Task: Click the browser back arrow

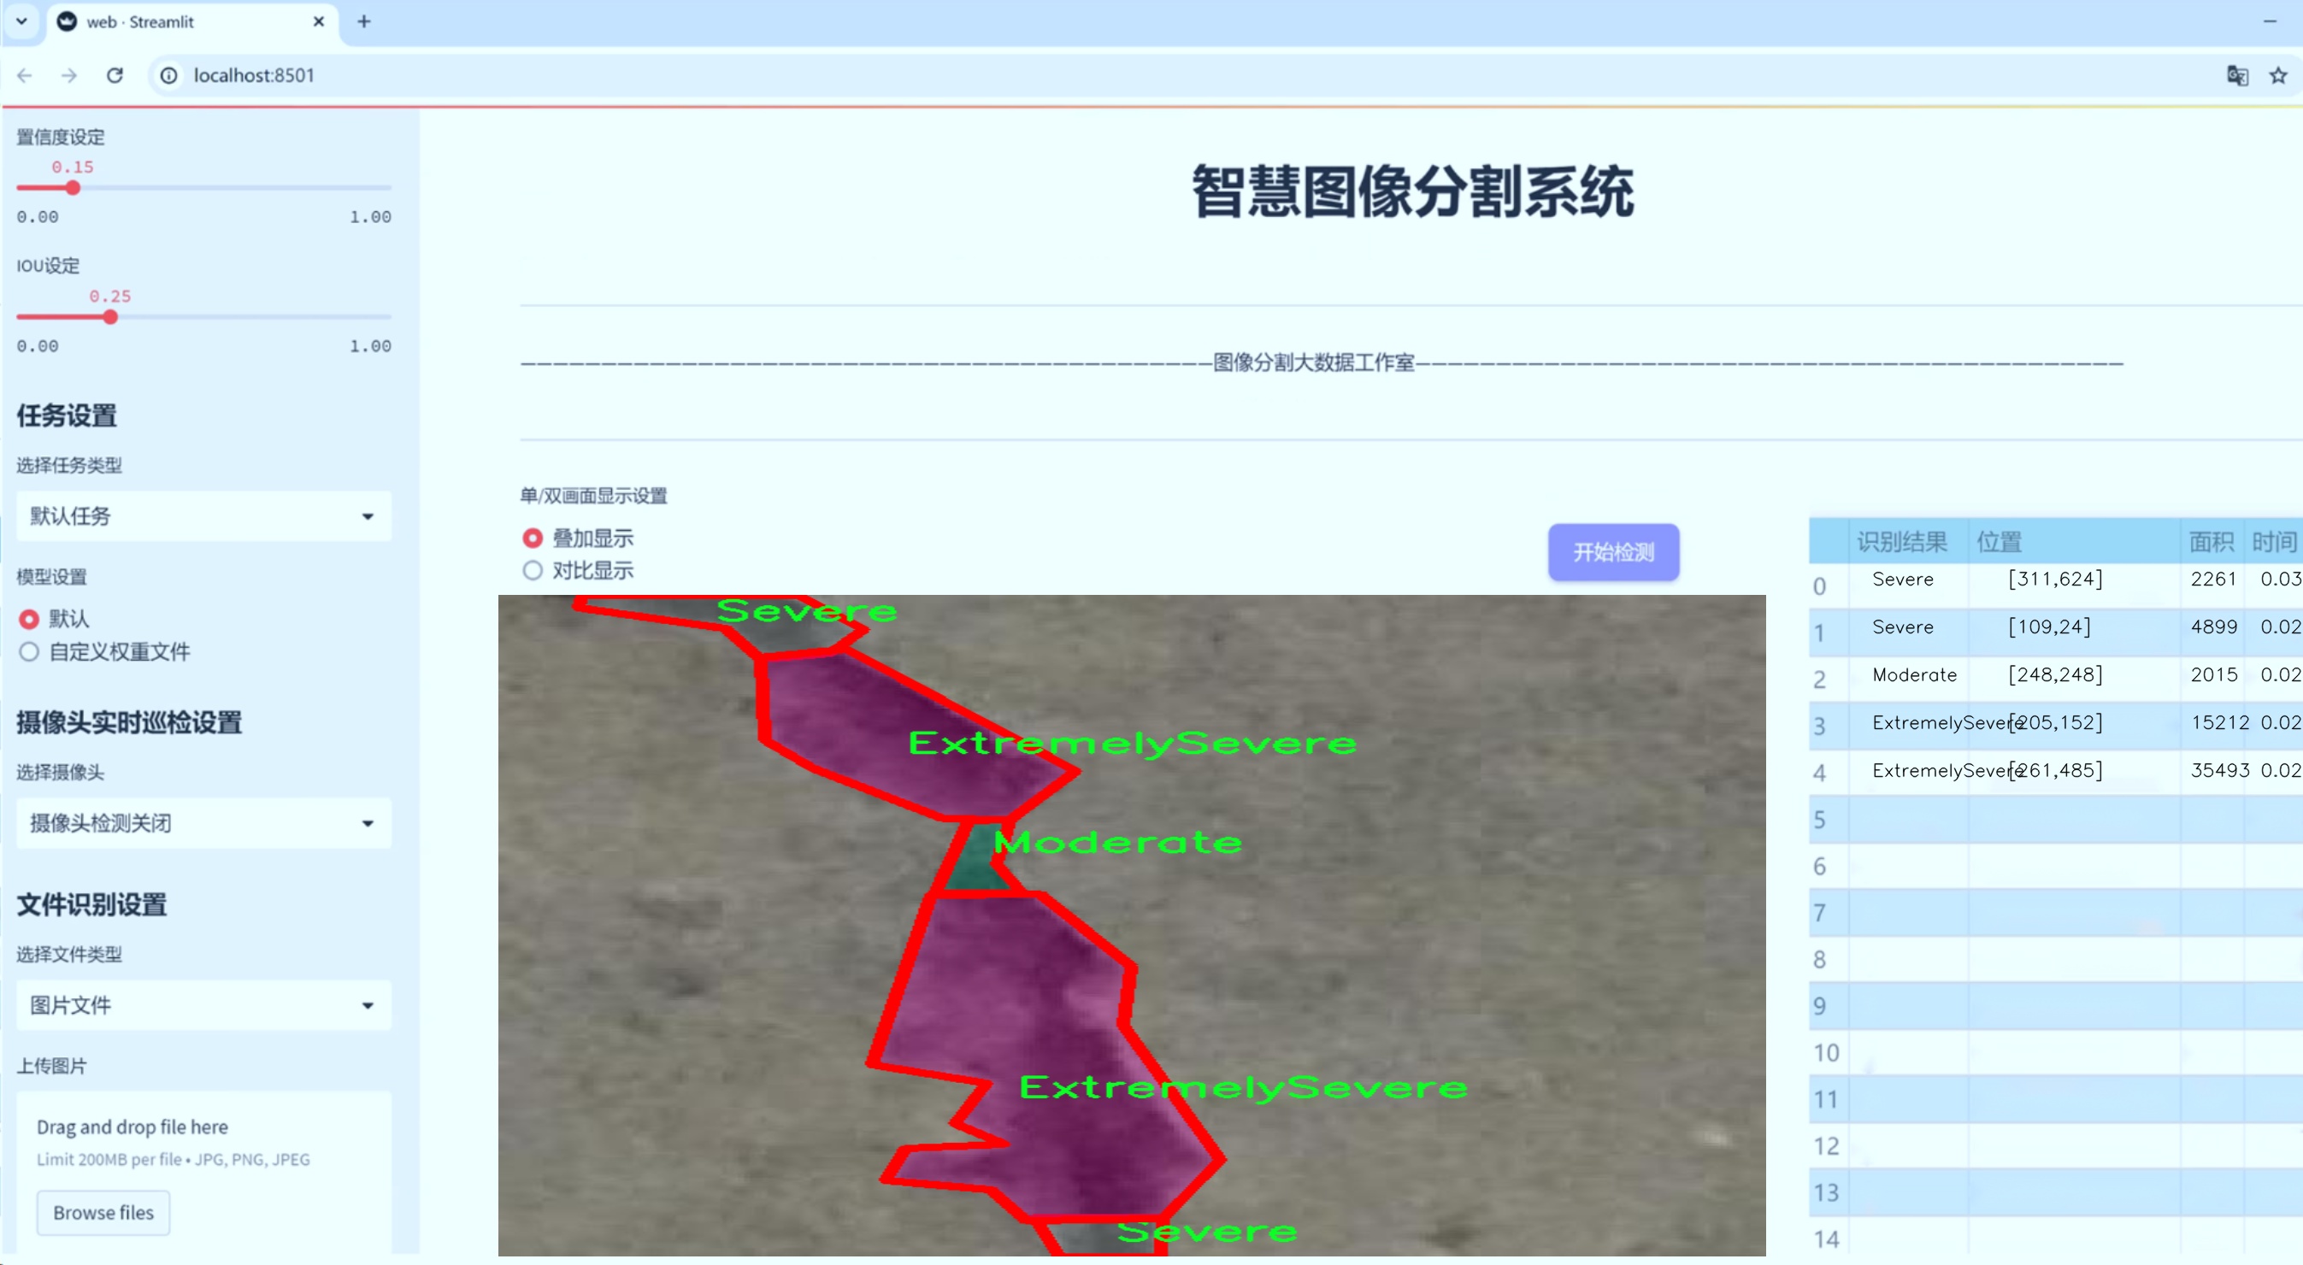Action: coord(24,75)
